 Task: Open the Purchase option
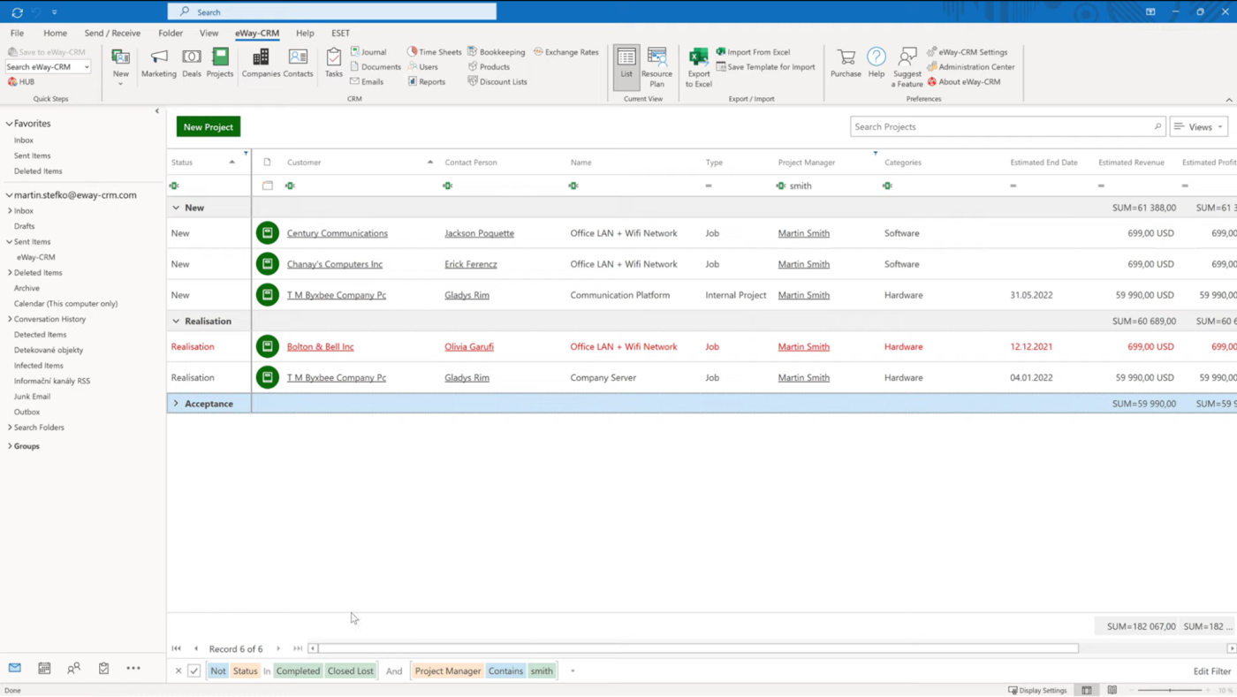pyautogui.click(x=846, y=64)
